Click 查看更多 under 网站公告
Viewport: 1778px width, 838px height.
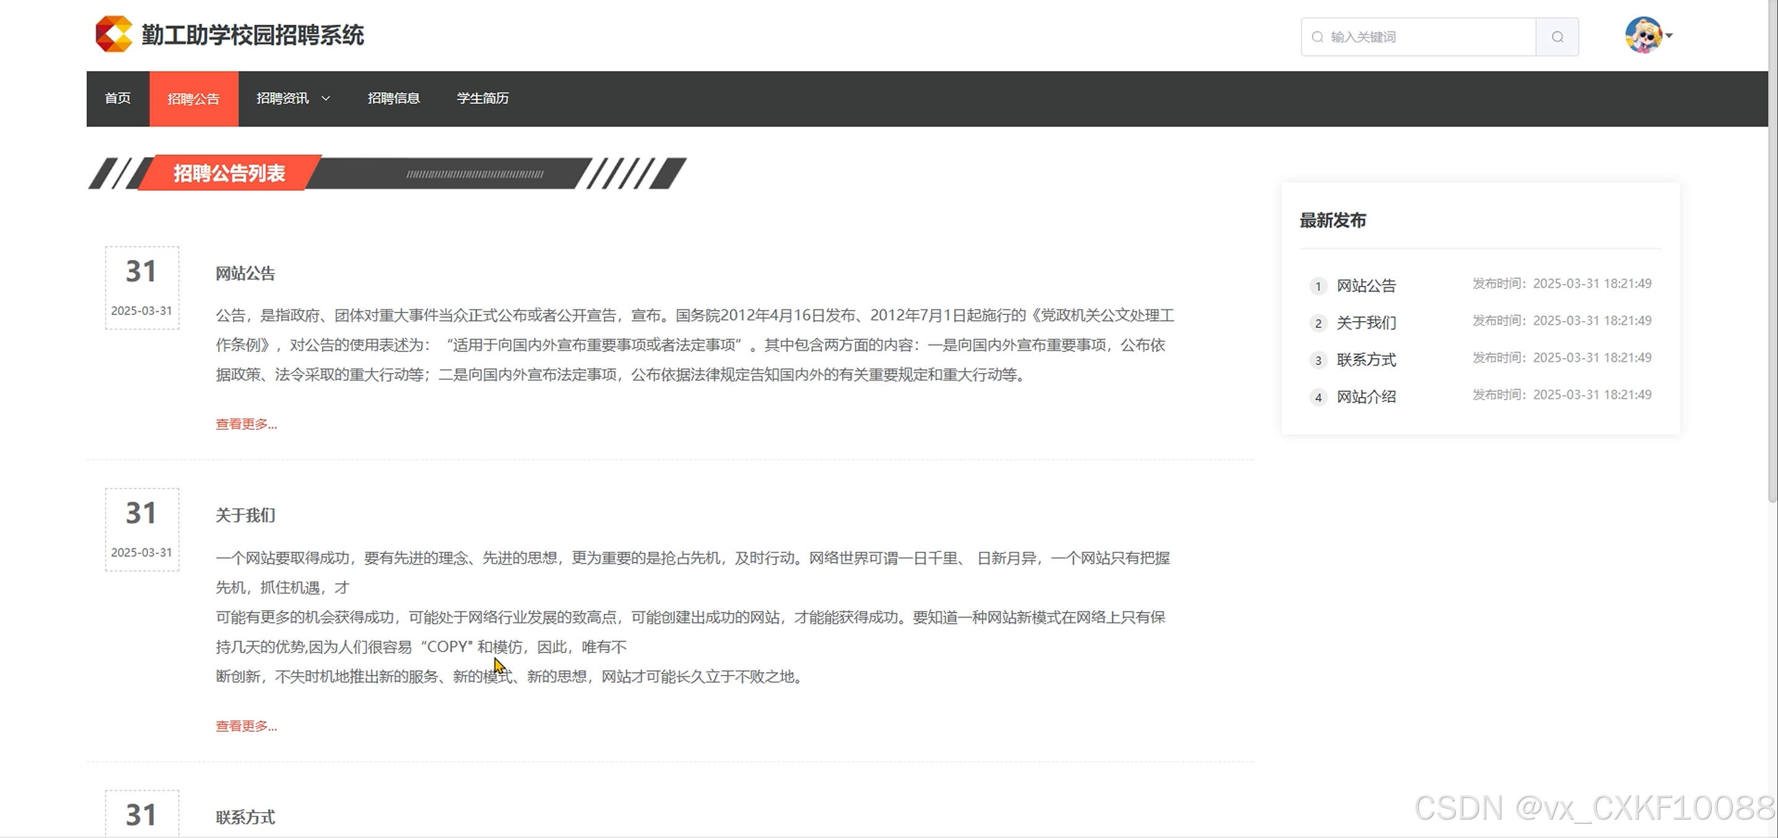[x=246, y=424]
